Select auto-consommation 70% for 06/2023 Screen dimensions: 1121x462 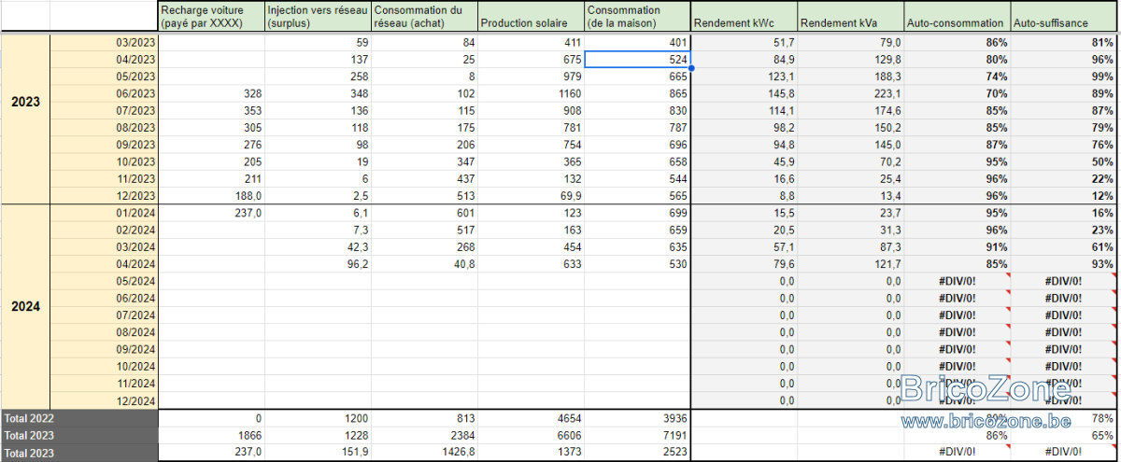(958, 93)
